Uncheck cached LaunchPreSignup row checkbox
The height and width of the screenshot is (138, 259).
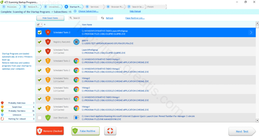click(40, 51)
